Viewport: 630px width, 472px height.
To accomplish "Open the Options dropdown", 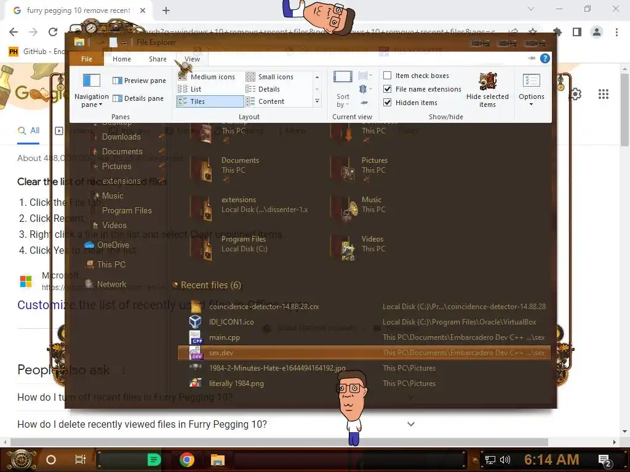I will click(x=531, y=90).
